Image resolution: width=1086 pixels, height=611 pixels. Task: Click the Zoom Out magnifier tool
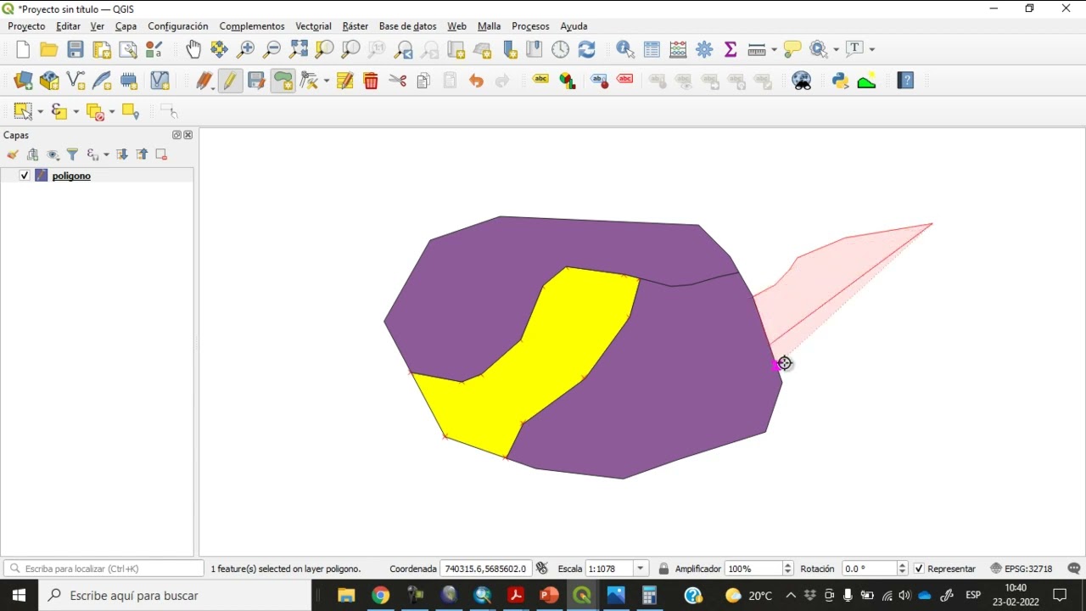pyautogui.click(x=272, y=49)
